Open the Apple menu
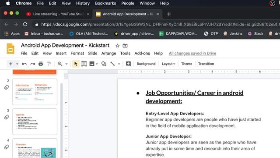Image resolution: width=280 pixels, height=158 pixels. point(8,3)
